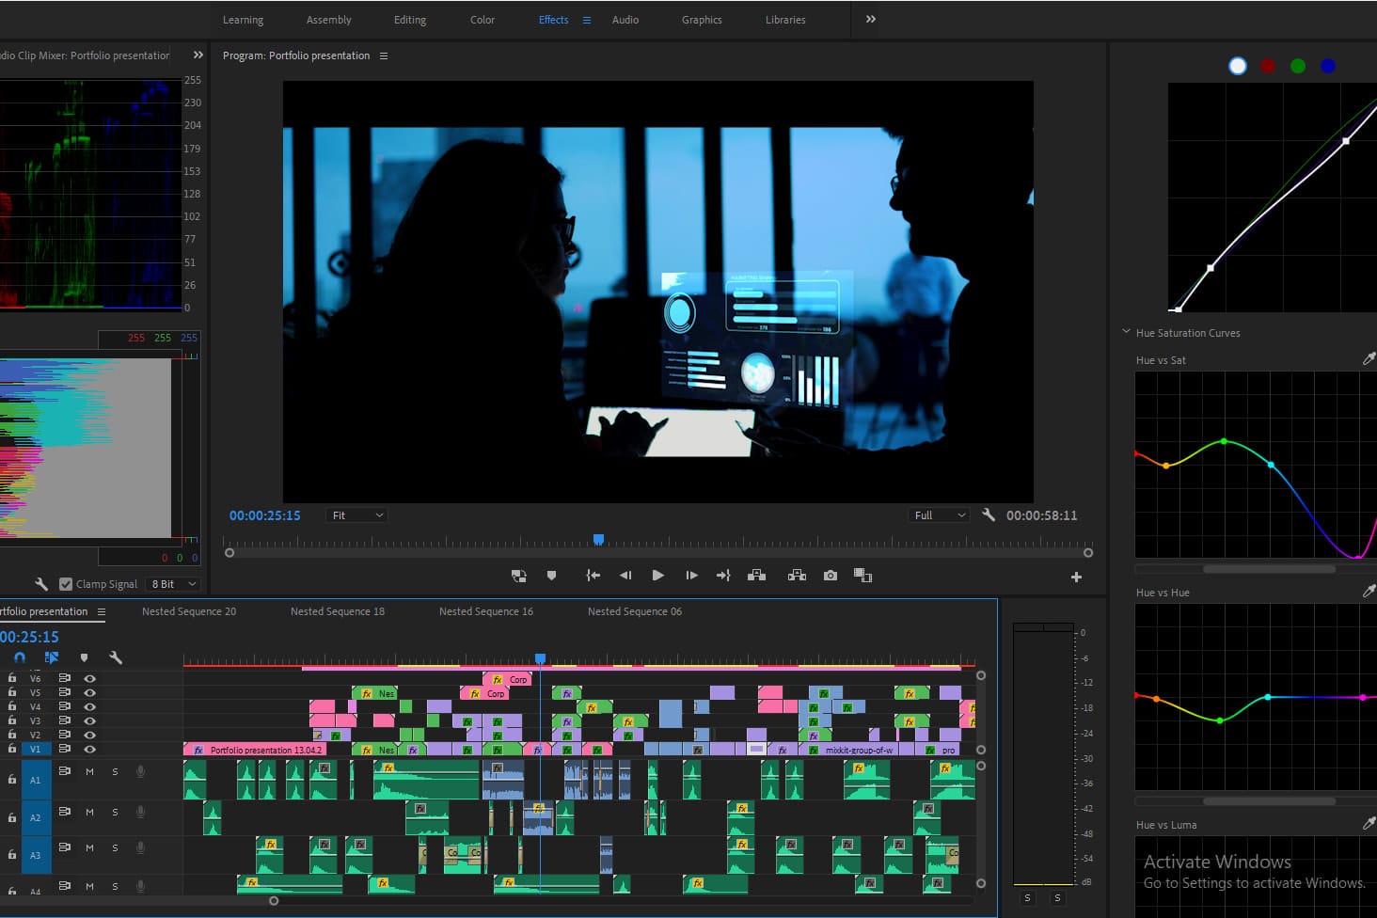Screen dimensions: 1377x918
Task: Open timeline display settings wrench
Action: (x=116, y=657)
